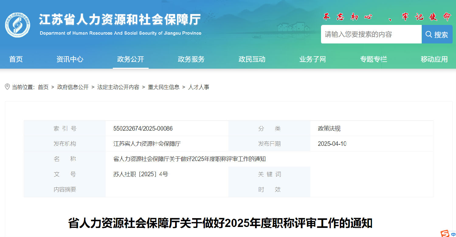Screen dimensions: 456x237
Task: Open the 资讯中心 section
Action: pyautogui.click(x=70, y=59)
